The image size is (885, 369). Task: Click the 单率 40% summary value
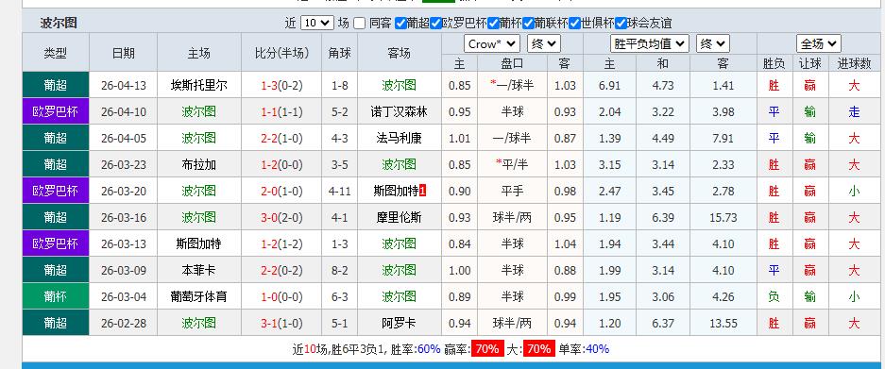(x=597, y=348)
